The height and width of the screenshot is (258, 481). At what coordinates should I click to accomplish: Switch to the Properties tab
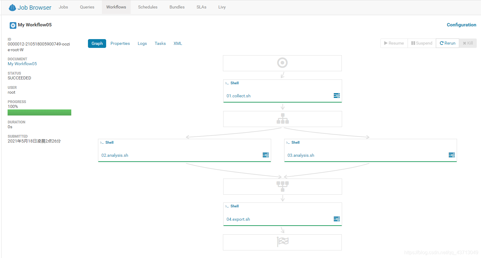[120, 43]
